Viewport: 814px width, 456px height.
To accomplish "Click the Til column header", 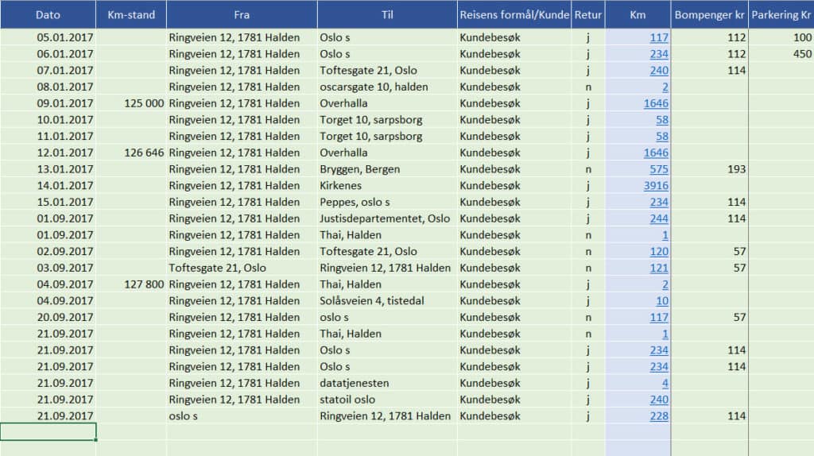I will point(387,14).
